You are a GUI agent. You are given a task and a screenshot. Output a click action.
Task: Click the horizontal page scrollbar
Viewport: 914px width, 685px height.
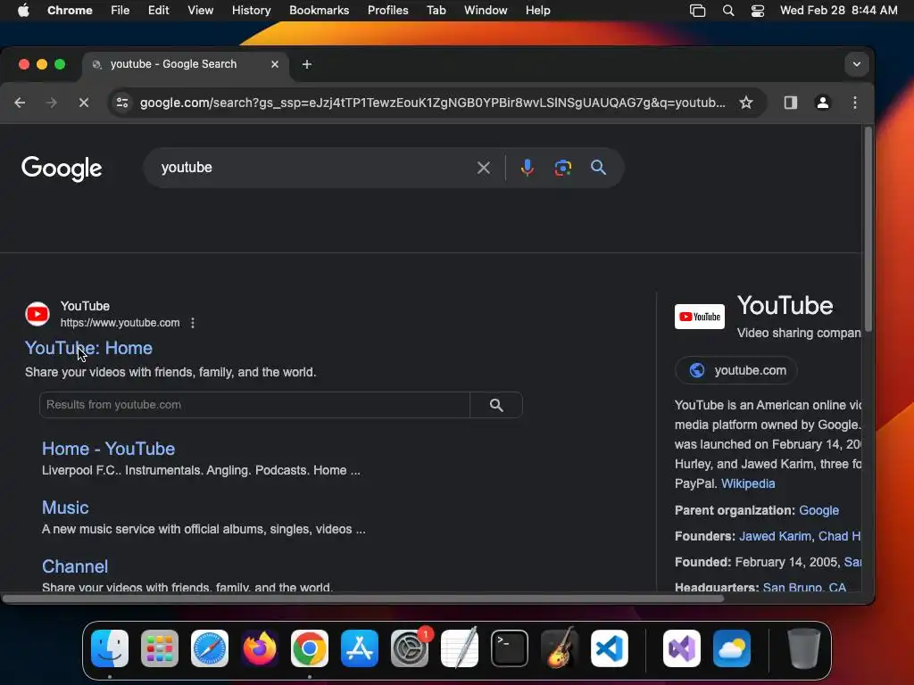click(x=362, y=598)
